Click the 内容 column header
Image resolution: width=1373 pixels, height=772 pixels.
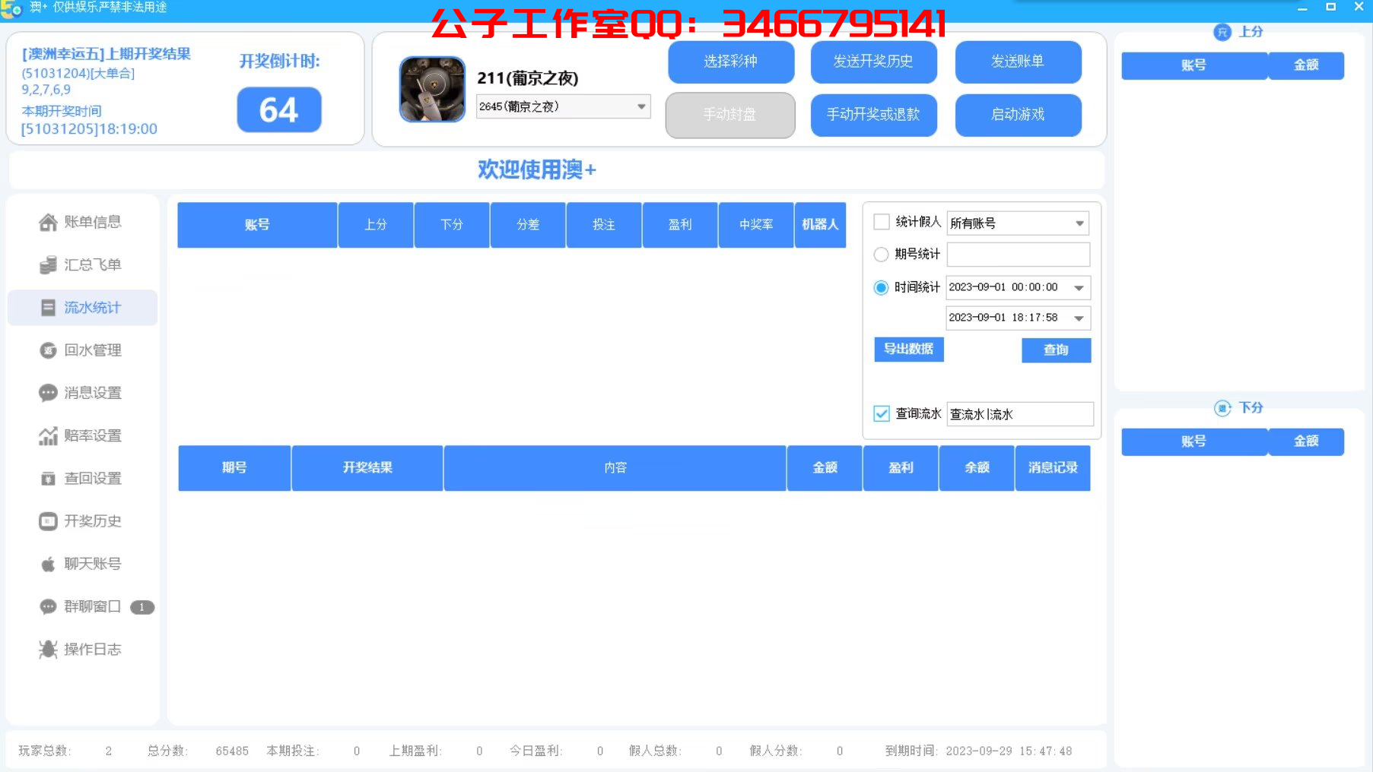coord(615,468)
